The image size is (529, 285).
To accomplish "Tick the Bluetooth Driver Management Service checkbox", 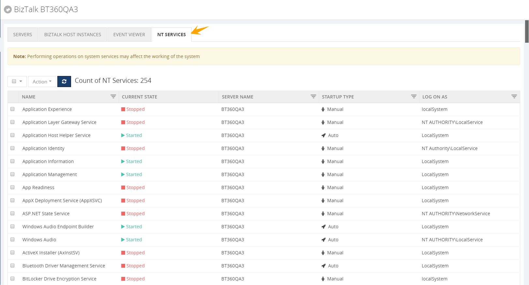I will click(x=12, y=265).
